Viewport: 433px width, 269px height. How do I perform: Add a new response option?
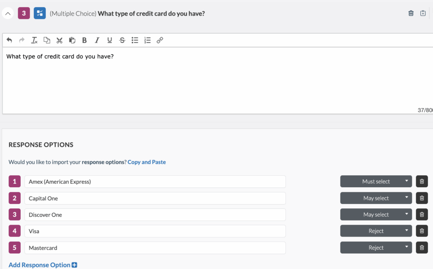43,265
